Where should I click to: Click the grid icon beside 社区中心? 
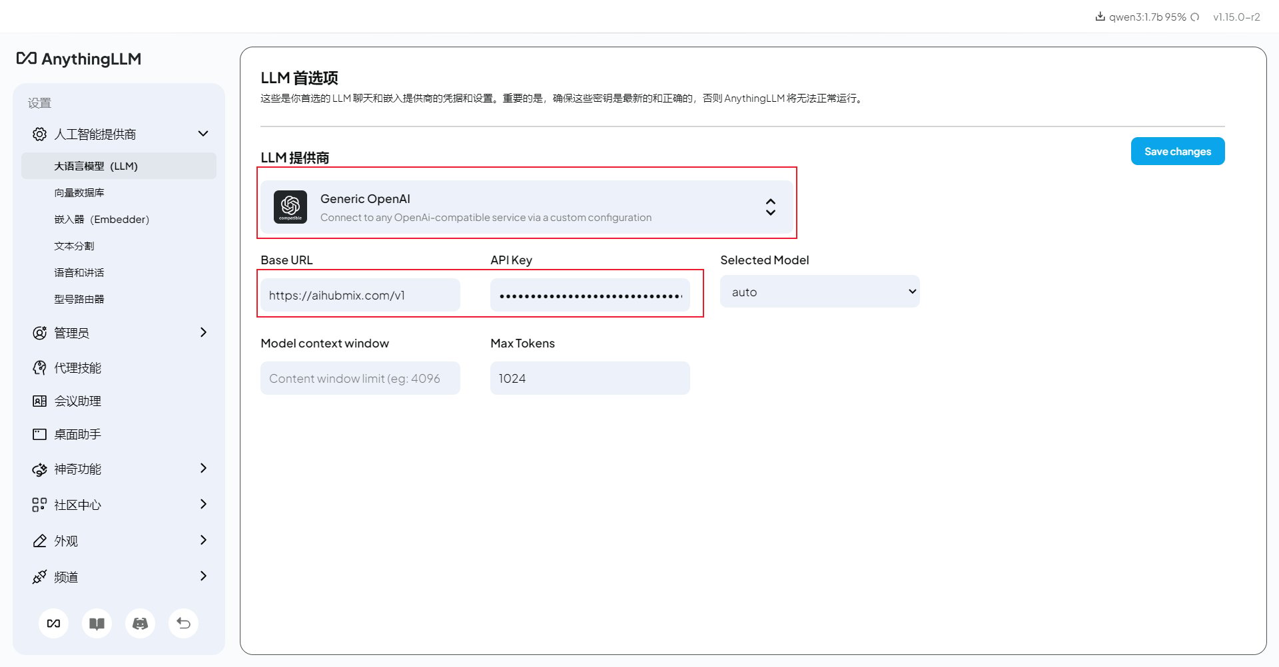[x=39, y=505]
